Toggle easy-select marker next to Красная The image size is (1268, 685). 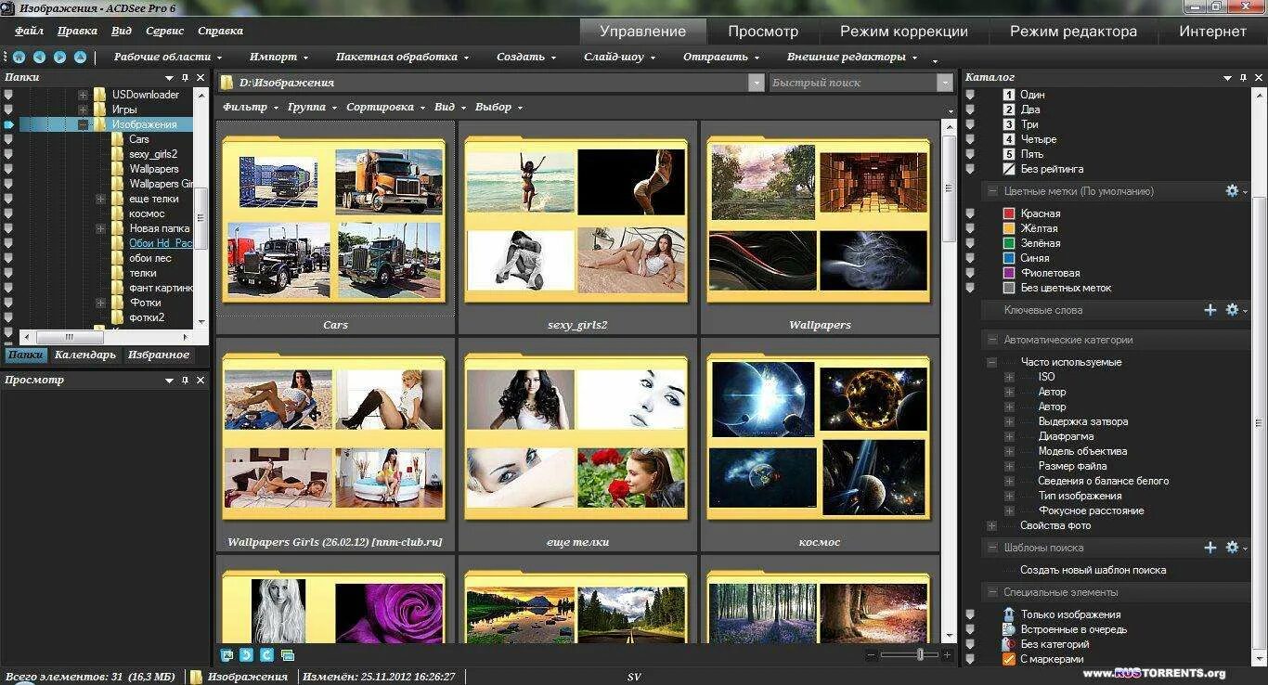point(970,213)
